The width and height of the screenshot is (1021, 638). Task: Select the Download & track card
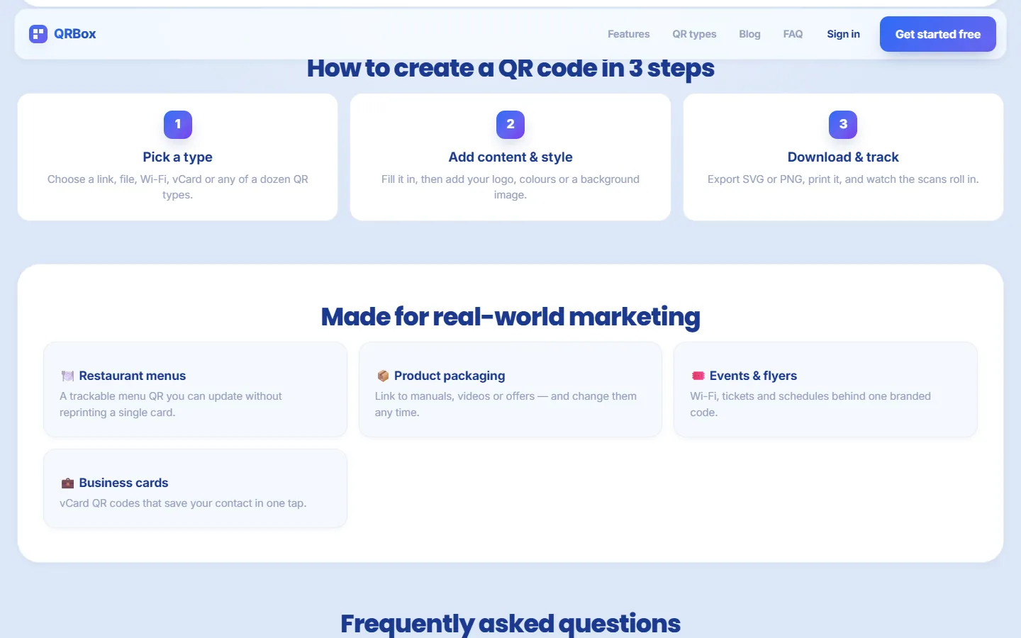pyautogui.click(x=843, y=157)
